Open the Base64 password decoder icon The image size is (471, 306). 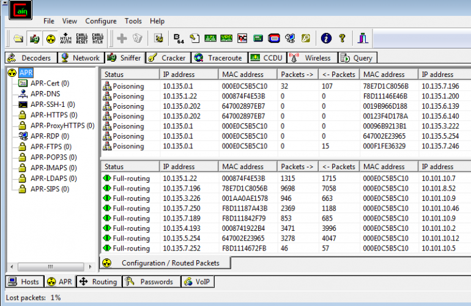click(x=179, y=38)
